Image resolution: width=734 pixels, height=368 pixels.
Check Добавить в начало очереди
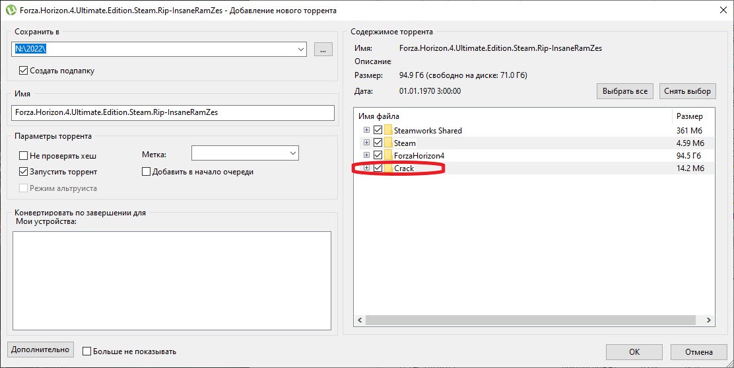[x=146, y=172]
